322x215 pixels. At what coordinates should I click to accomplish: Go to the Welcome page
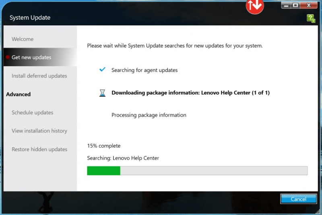pos(23,39)
